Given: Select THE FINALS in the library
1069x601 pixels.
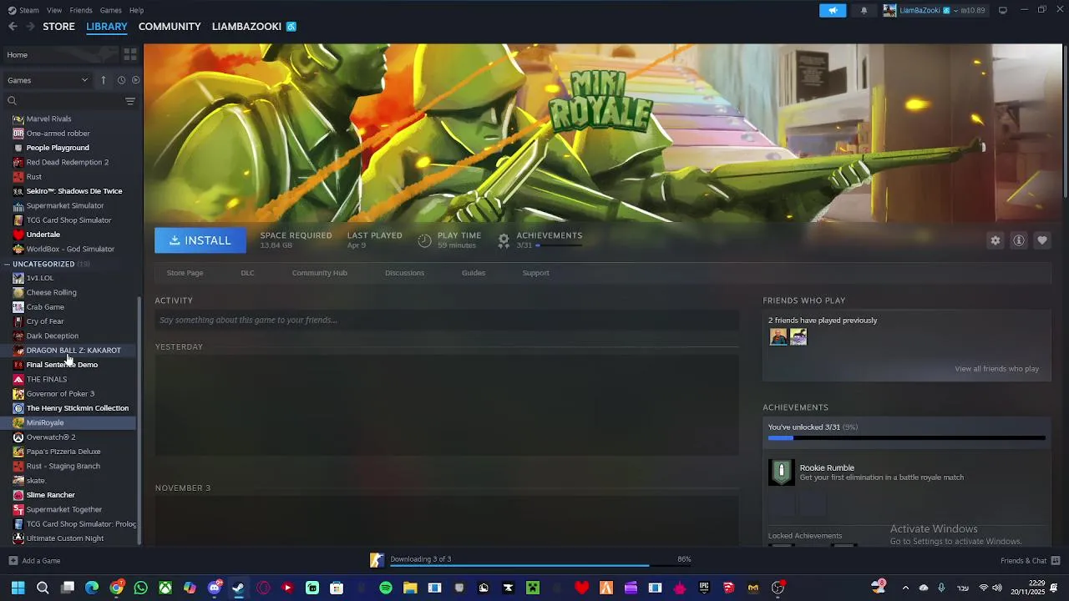Looking at the screenshot, I should point(46,379).
